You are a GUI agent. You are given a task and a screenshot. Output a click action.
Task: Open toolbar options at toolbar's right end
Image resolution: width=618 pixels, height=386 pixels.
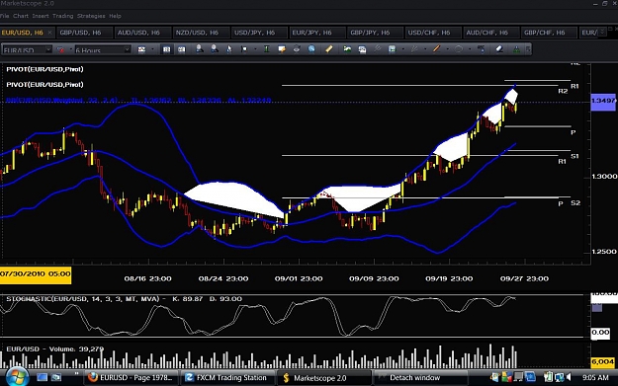528,49
